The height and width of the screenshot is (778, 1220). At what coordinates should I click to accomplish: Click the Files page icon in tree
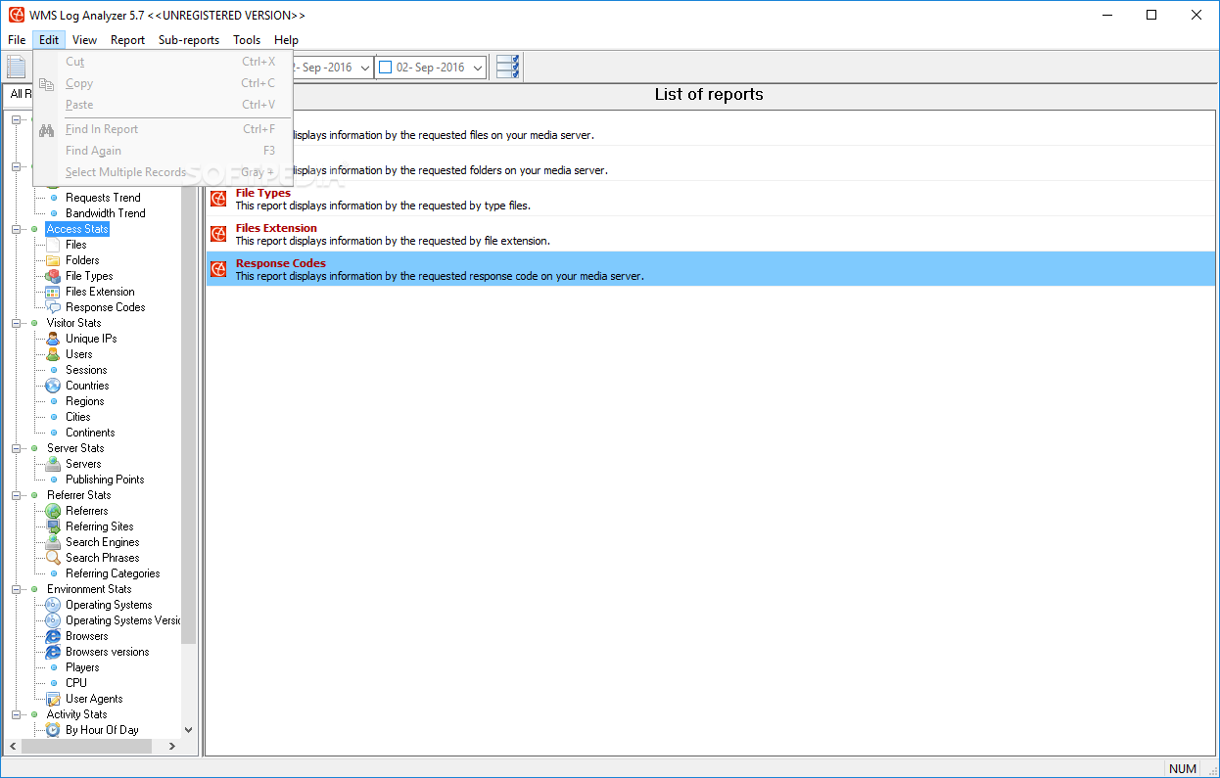coord(53,245)
